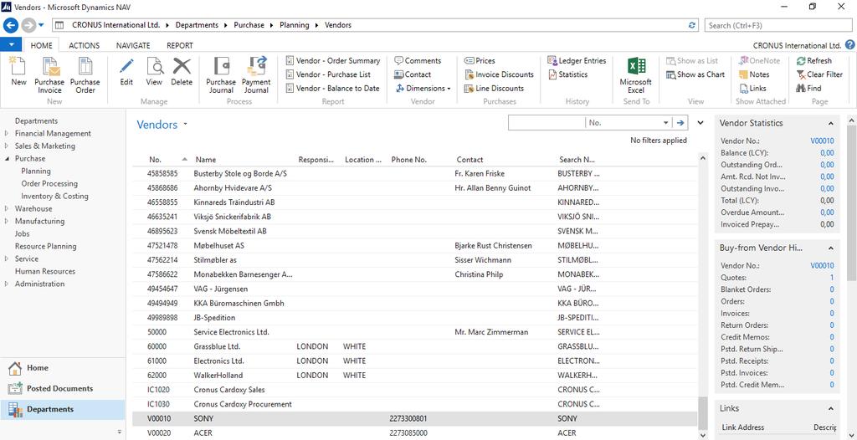Image resolution: width=857 pixels, height=440 pixels.
Task: Switch to the ACTIONS ribbon tab
Action: (x=85, y=45)
